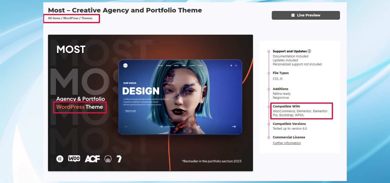The width and height of the screenshot is (390, 183).
Task: Click the '7' logo icon on the banner
Action: (119, 159)
